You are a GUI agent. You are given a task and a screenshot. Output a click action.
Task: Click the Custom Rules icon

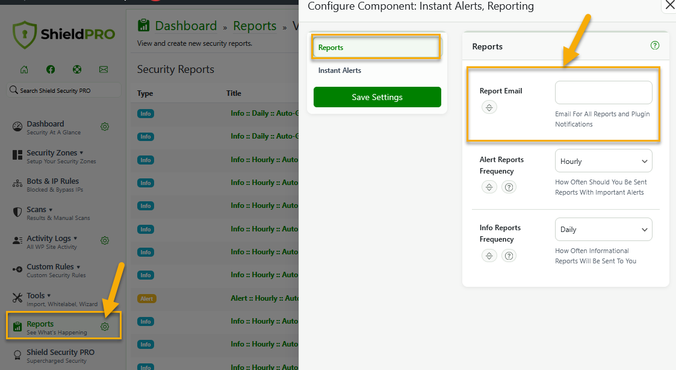coord(17,269)
